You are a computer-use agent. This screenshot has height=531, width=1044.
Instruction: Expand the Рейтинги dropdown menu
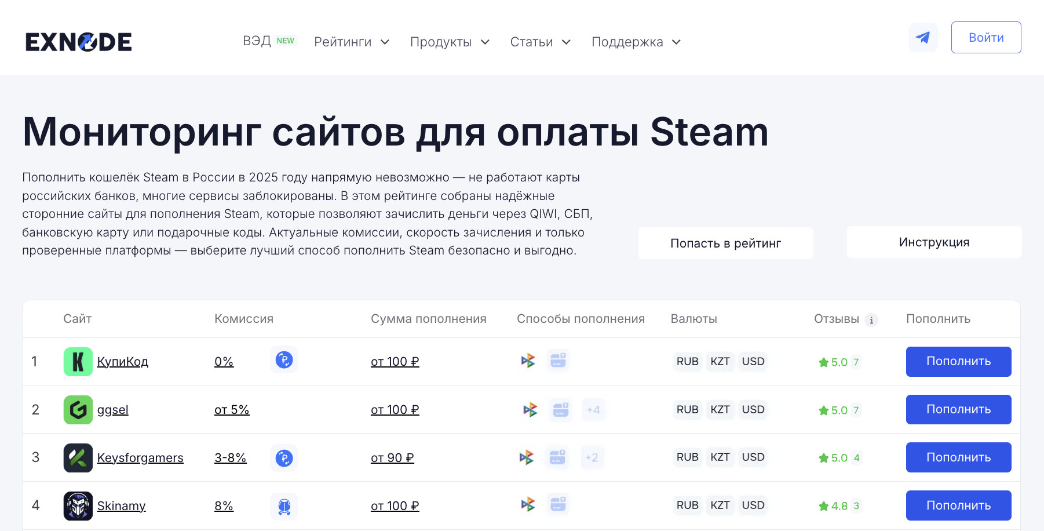(352, 42)
